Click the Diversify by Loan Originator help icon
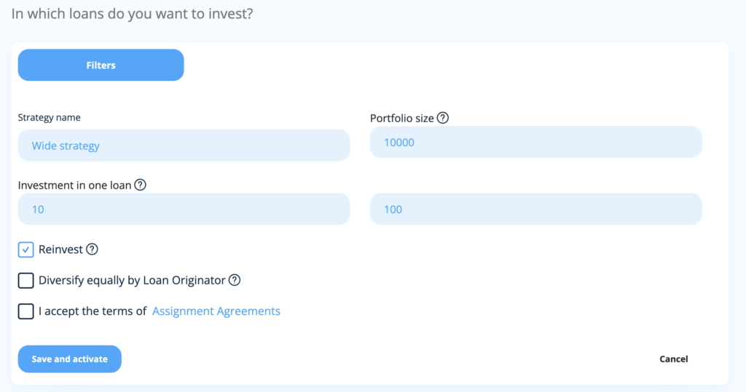The image size is (746, 392). (x=234, y=280)
